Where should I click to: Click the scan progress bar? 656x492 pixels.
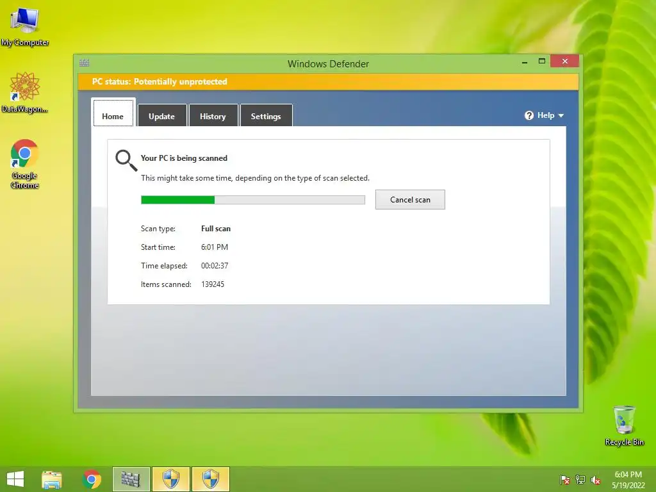(x=253, y=200)
